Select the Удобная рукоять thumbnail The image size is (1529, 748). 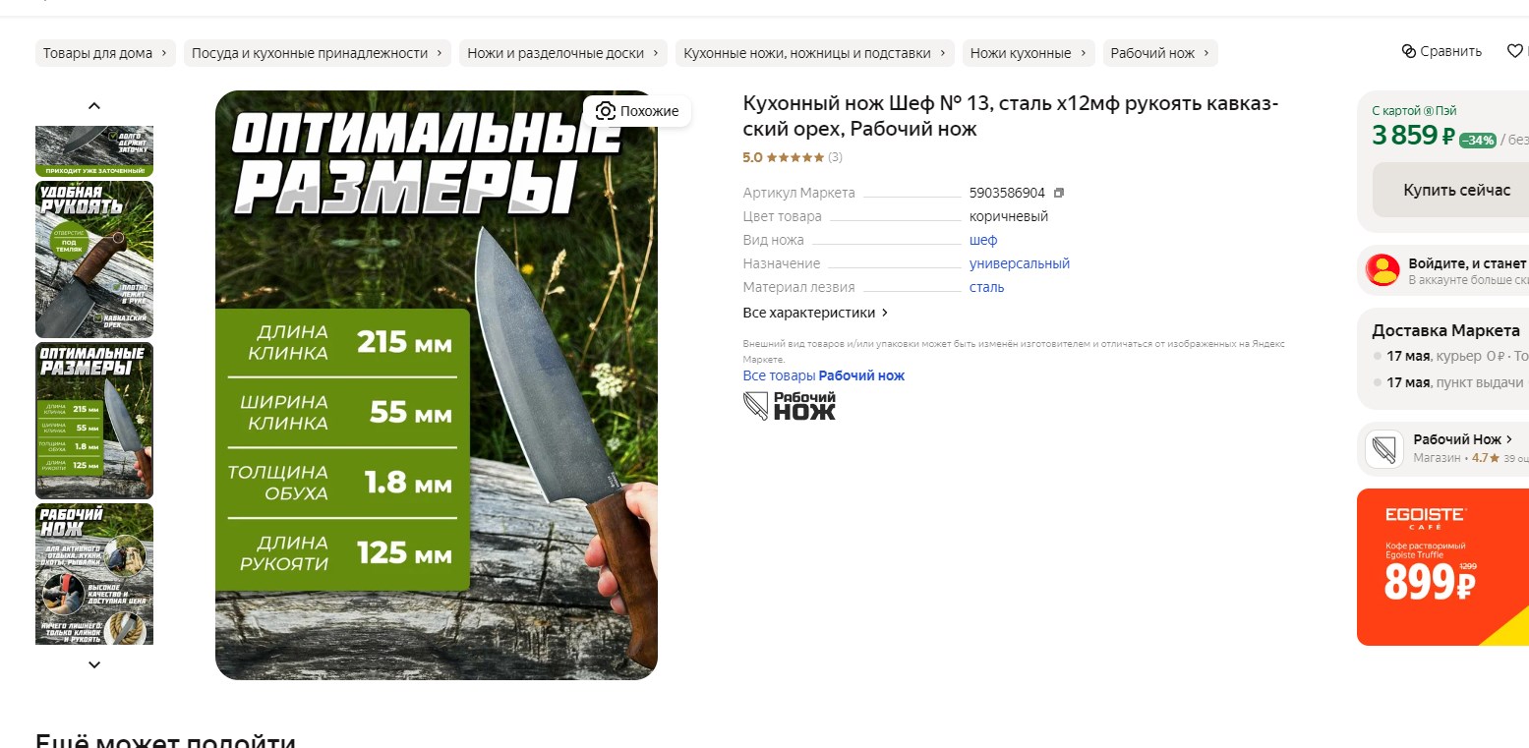point(94,259)
